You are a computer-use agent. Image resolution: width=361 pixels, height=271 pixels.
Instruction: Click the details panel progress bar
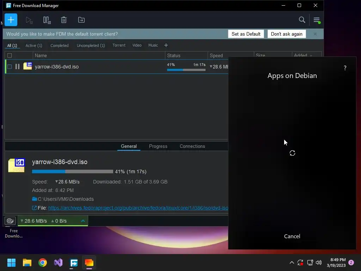click(73, 171)
